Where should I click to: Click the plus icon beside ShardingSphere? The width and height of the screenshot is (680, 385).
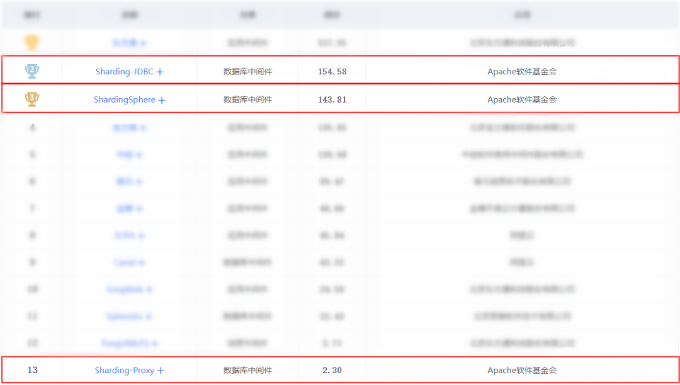pos(162,100)
